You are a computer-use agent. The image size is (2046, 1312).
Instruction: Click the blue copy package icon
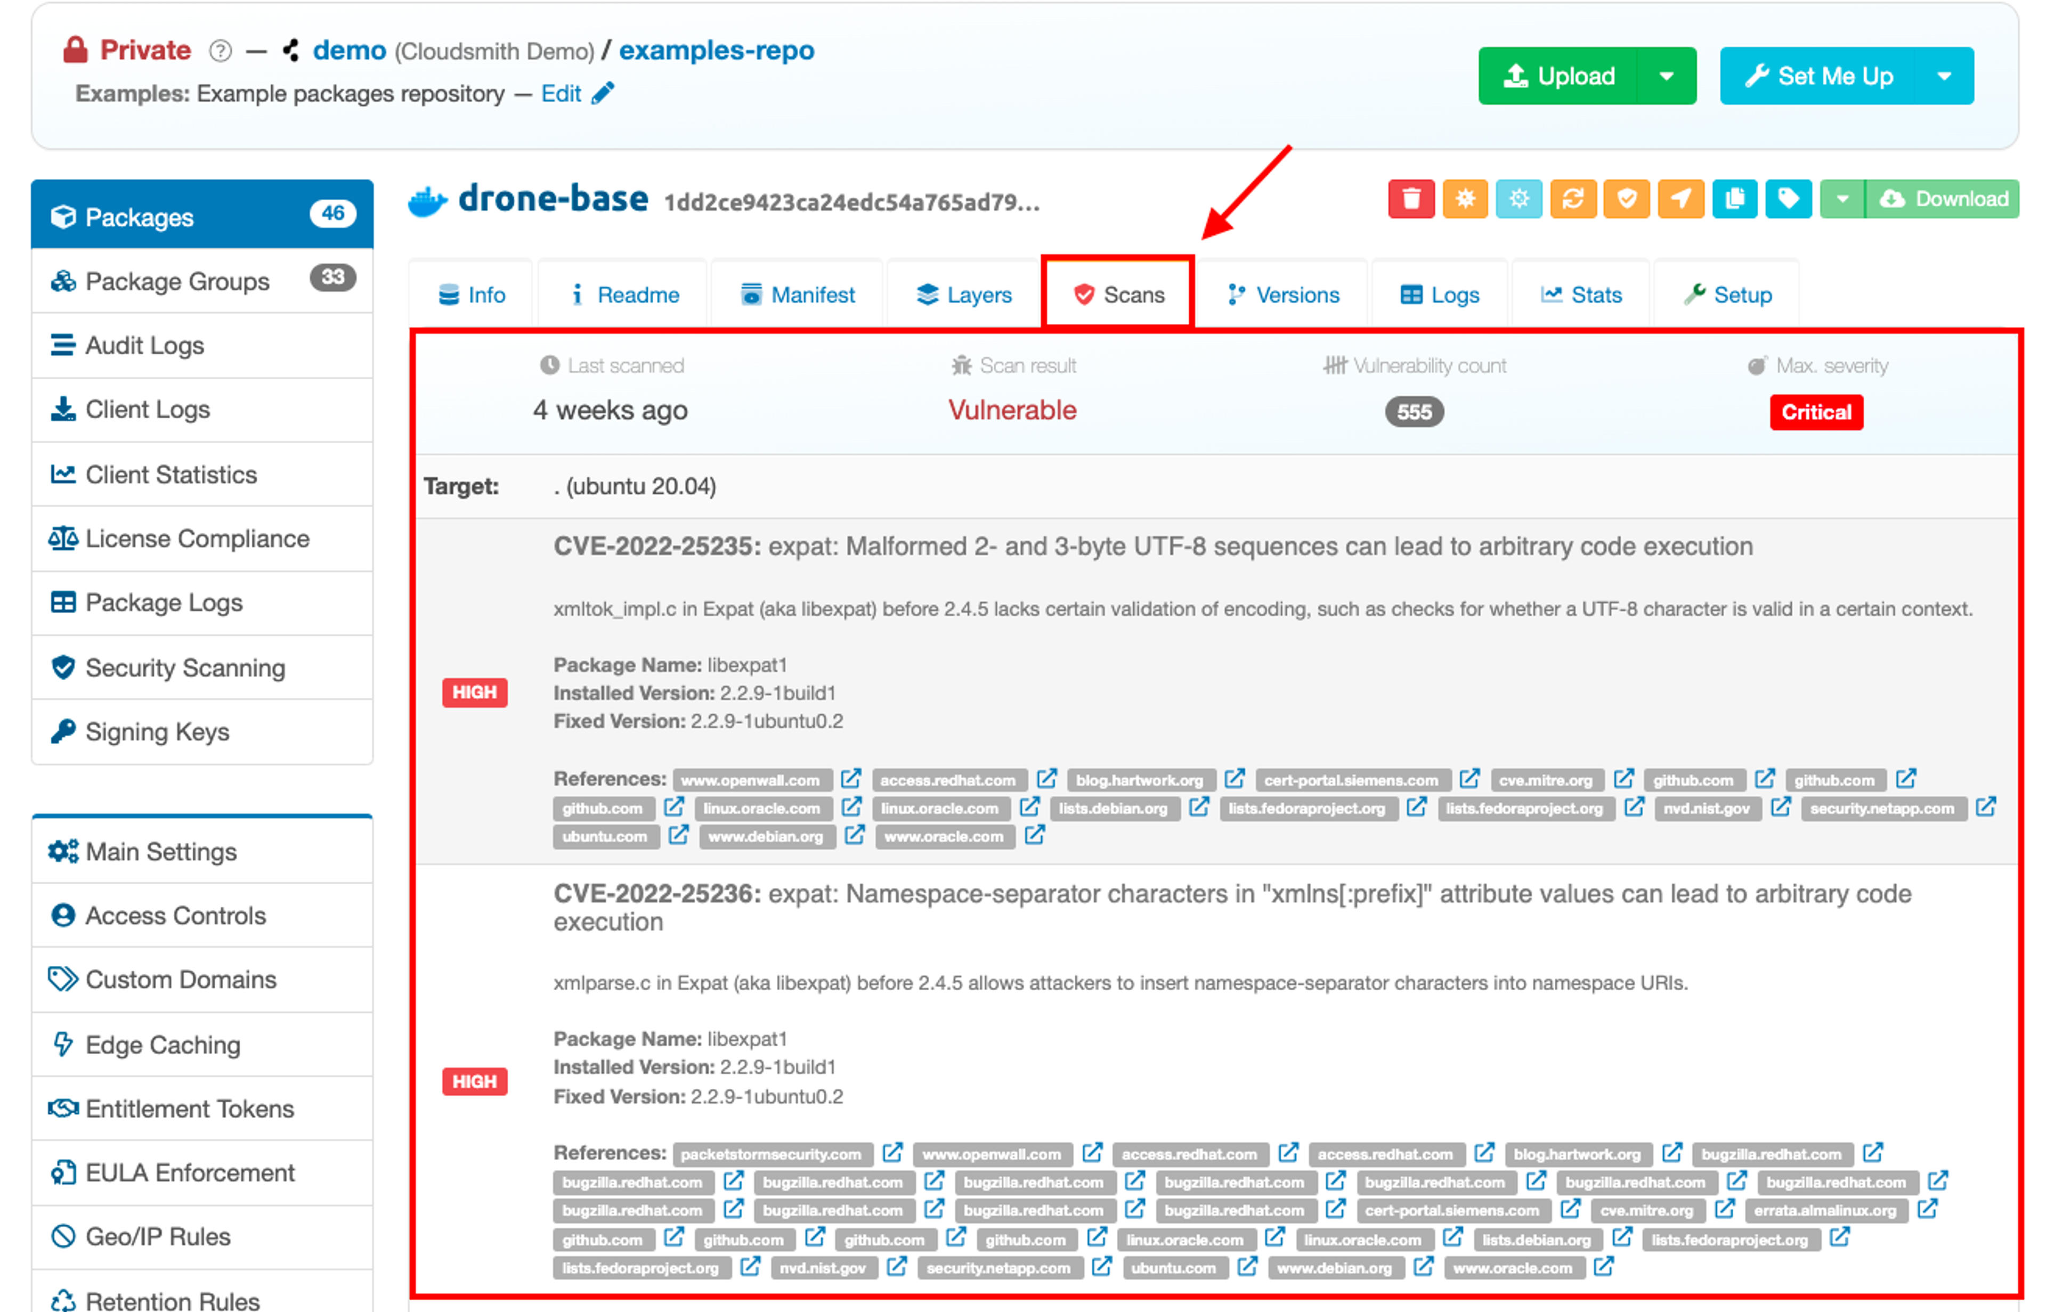coord(1734,199)
